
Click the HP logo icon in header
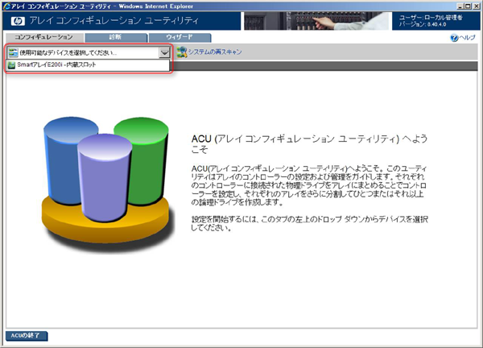pos(18,21)
